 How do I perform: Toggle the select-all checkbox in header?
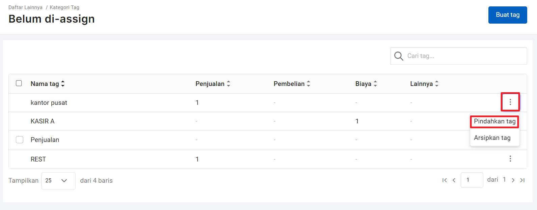pos(19,83)
